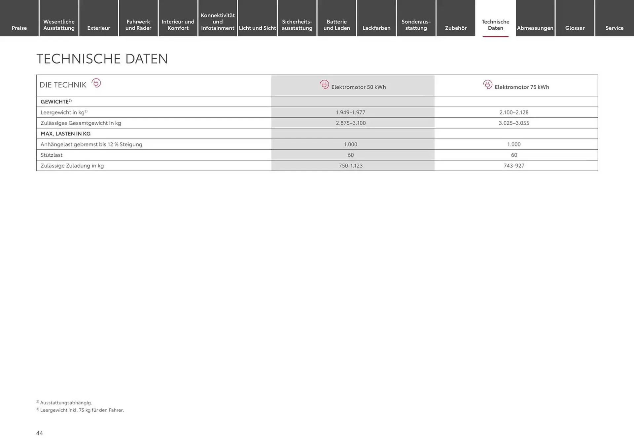Switch to the Exterieur tab
634x448 pixels.
[98, 28]
